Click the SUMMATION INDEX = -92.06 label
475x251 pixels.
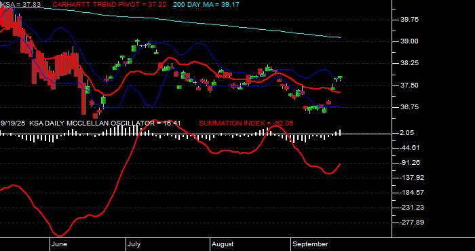tap(246, 123)
